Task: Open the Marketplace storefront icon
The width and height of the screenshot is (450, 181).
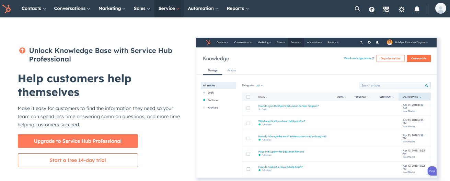Action: pyautogui.click(x=386, y=9)
